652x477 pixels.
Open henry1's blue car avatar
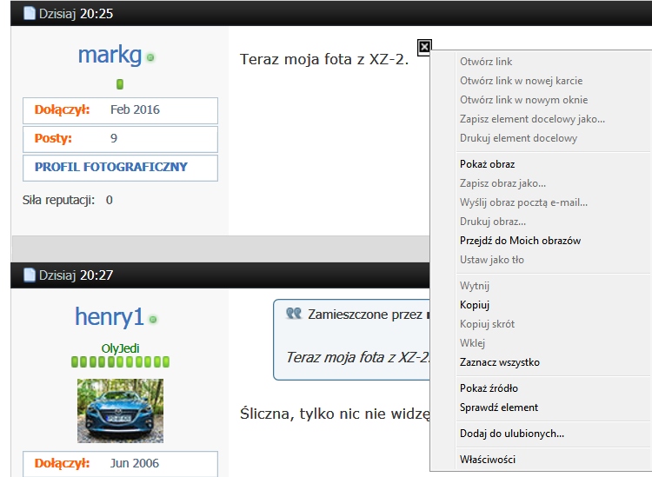pos(120,411)
